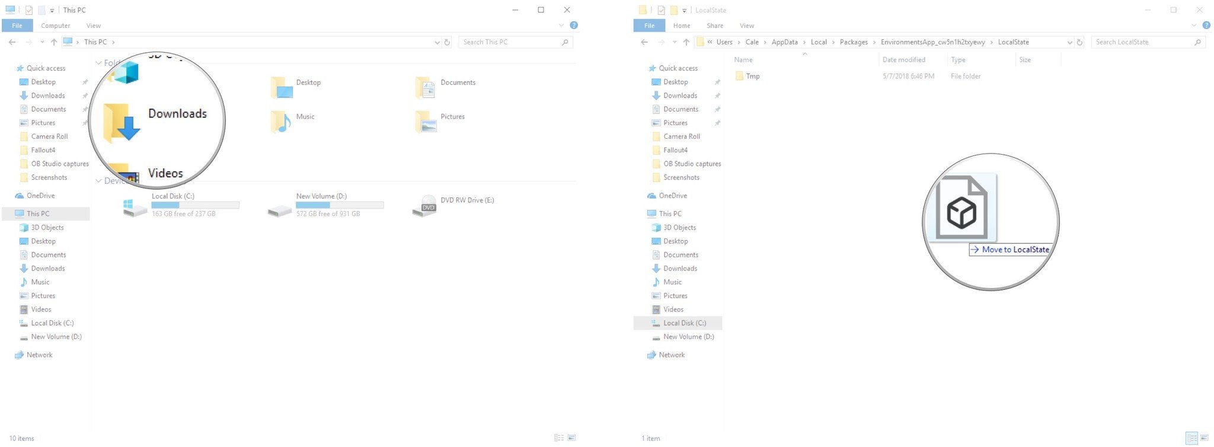Click the Properties icon in This PC title bar
The width and height of the screenshot is (1214, 447).
[x=28, y=10]
